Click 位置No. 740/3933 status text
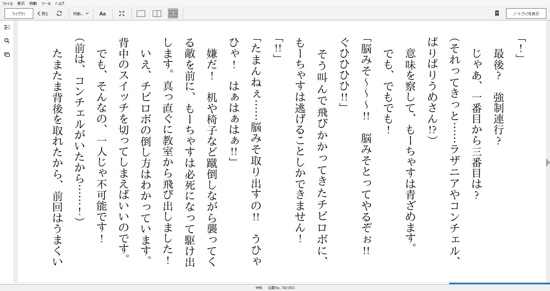This screenshot has width=550, height=291. pos(281,288)
